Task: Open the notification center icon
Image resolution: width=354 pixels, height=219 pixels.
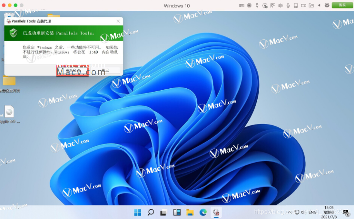Action: click(346, 212)
